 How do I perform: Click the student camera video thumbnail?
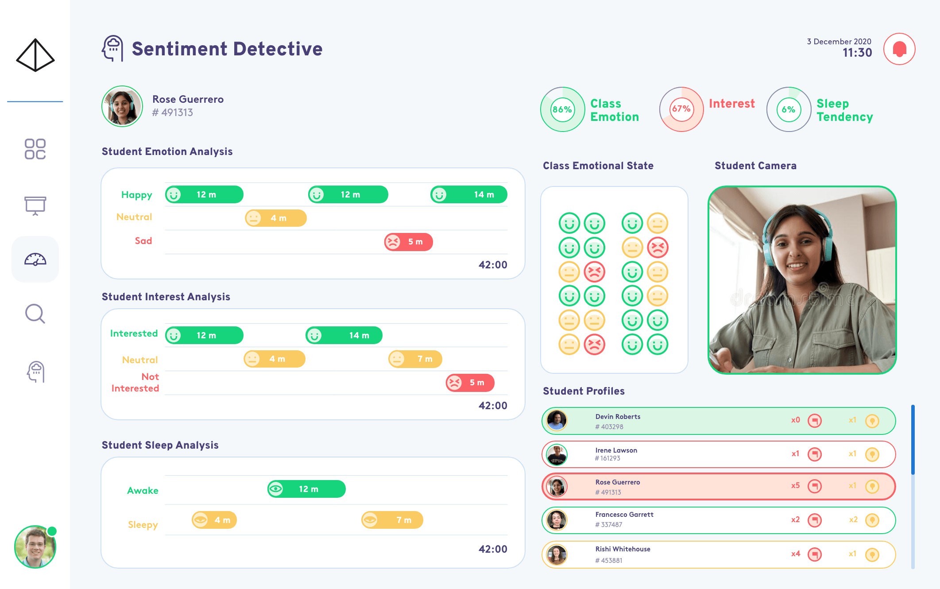(x=802, y=280)
